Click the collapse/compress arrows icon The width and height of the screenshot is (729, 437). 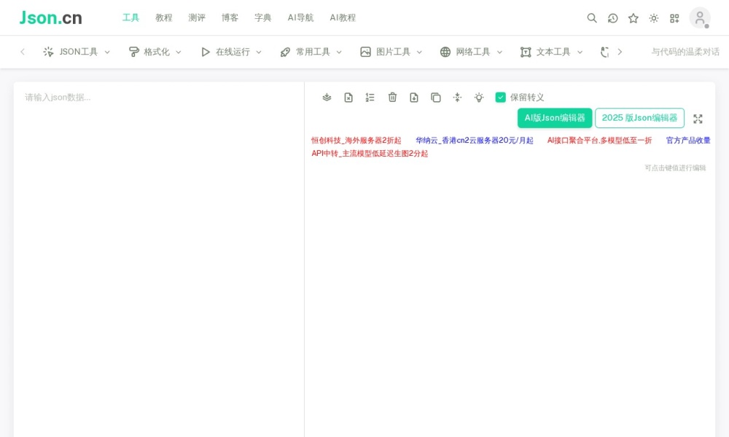pyautogui.click(x=458, y=97)
